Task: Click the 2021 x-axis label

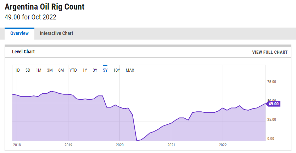Action: click(x=171, y=145)
